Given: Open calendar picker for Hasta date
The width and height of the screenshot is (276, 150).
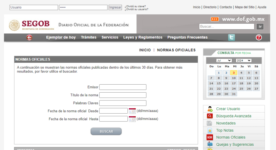Looking at the screenshot, I should 132,119.
